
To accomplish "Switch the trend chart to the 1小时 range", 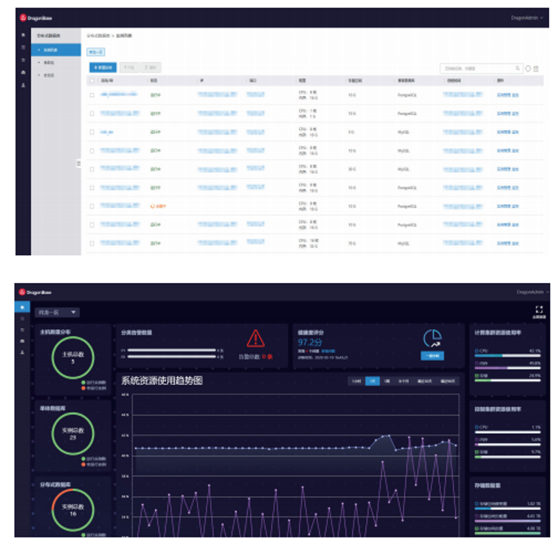I will [x=357, y=381].
